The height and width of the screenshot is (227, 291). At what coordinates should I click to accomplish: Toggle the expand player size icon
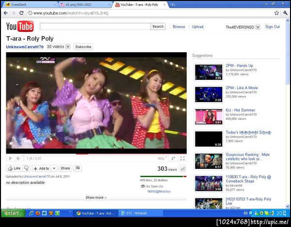(173, 158)
